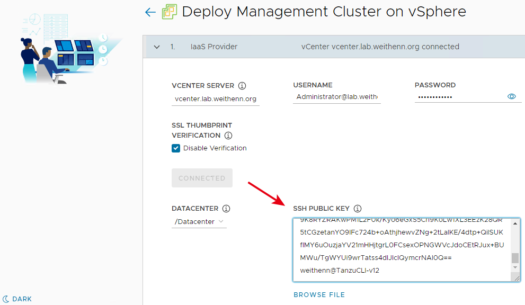Switch to Dark theme
Image resolution: width=525 pixels, height=305 pixels.
pos(17,299)
